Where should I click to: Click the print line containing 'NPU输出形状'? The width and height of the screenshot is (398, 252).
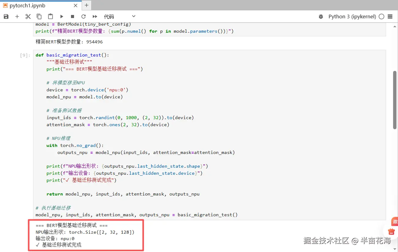click(x=127, y=166)
